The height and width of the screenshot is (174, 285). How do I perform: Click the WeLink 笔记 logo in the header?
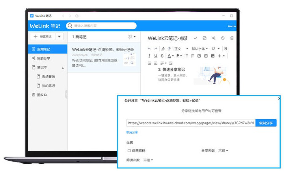coord(45,26)
